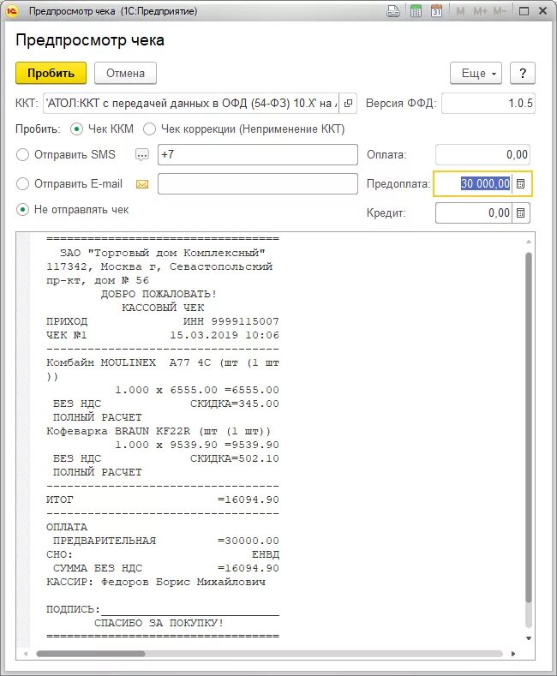557x676 pixels.
Task: Click receipt text 'СКИДКА=345.00'
Action: pyautogui.click(x=235, y=404)
